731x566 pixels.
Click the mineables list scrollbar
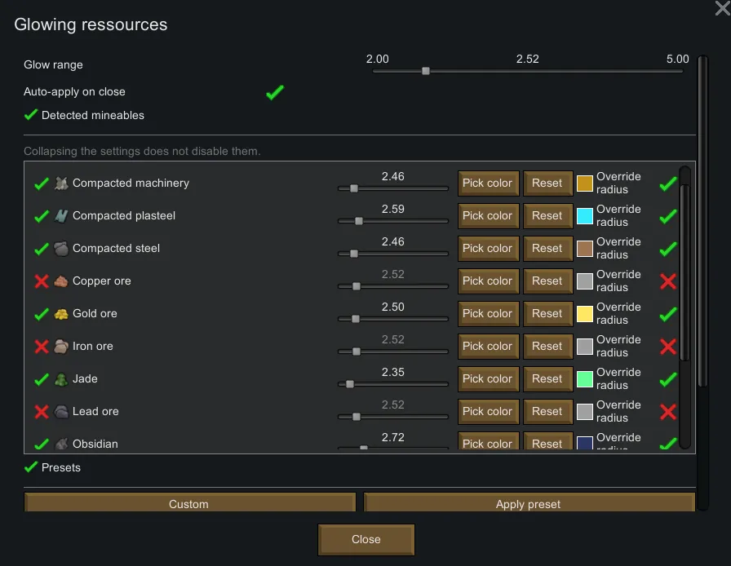684,269
